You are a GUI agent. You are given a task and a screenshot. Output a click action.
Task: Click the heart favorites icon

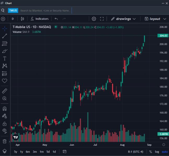[x=4, y=81]
